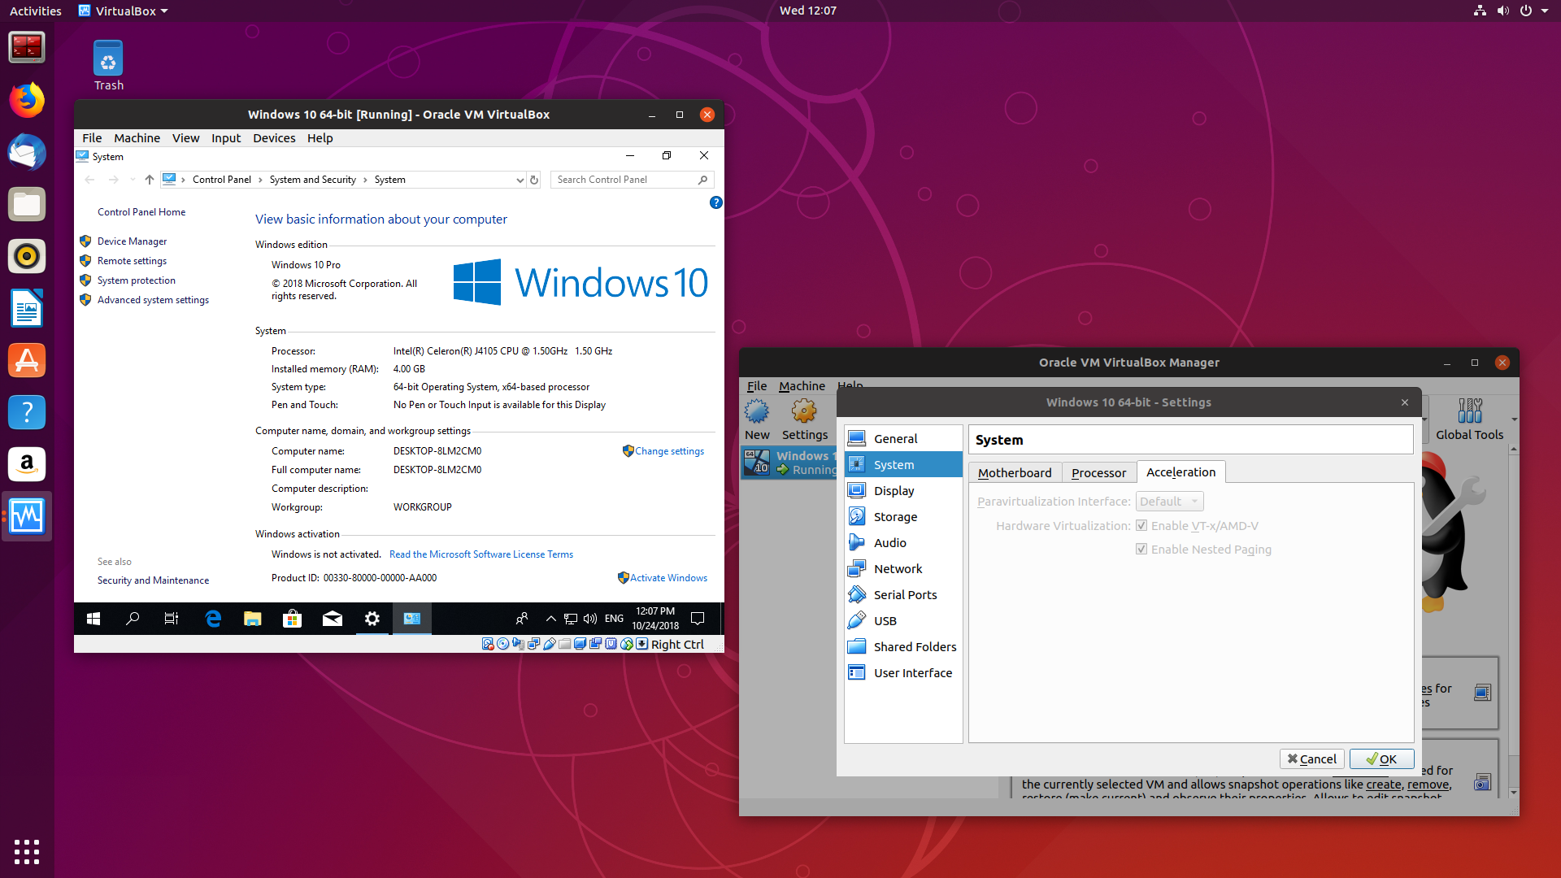Image resolution: width=1561 pixels, height=878 pixels.
Task: Open Input menu in VM window
Action: (226, 138)
